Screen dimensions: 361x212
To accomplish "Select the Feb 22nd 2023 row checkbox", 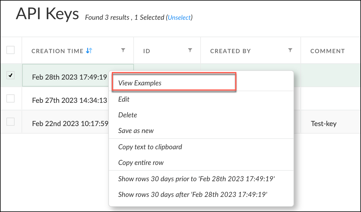I will 10,122.
